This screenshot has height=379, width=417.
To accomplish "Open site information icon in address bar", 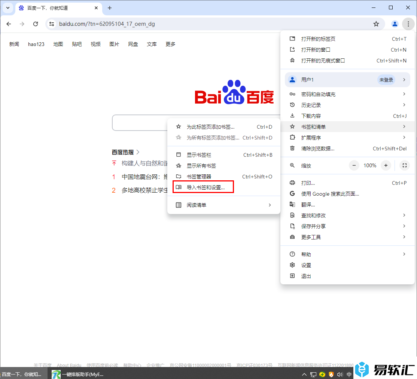I will (52, 24).
